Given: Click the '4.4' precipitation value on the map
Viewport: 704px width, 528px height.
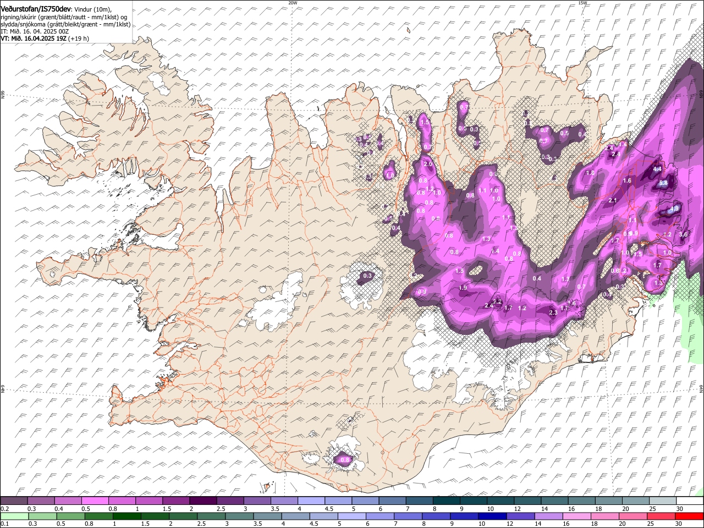Looking at the screenshot, I should [657, 169].
